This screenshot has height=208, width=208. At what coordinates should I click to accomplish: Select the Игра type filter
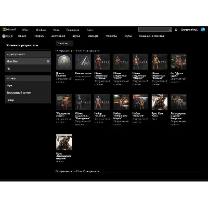click(x=28, y=85)
